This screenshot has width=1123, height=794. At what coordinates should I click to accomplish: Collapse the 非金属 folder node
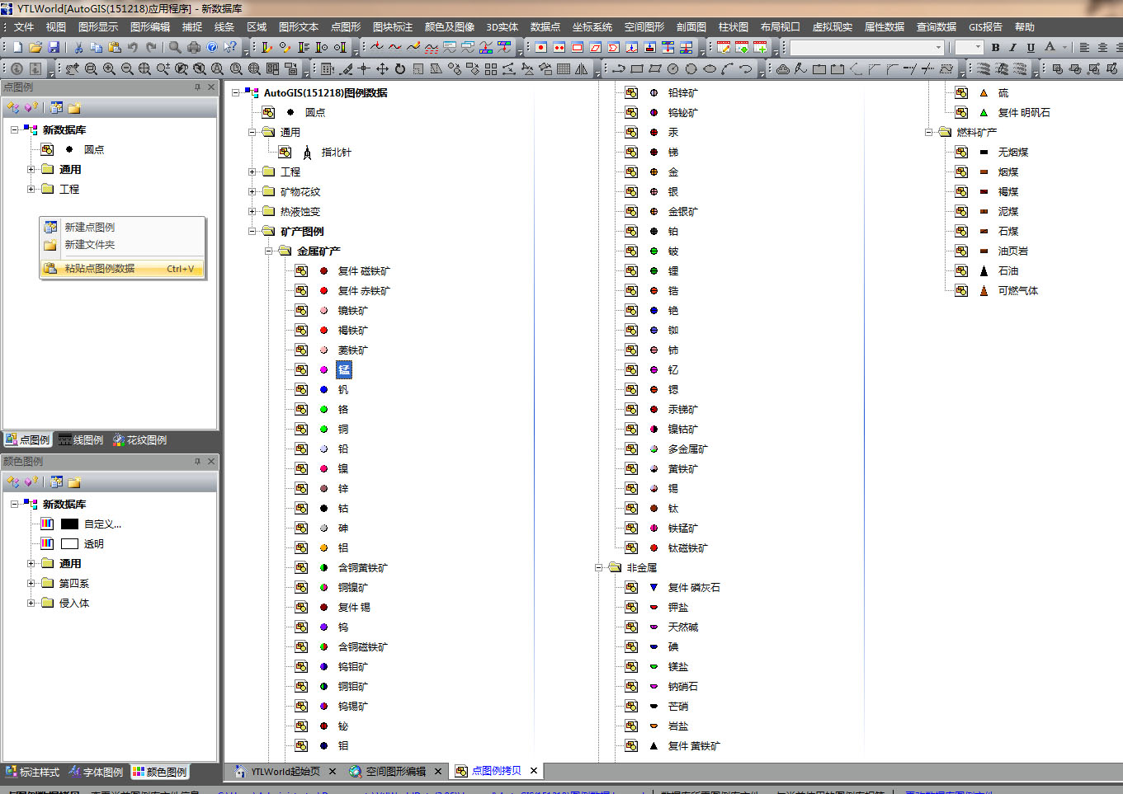pos(599,568)
